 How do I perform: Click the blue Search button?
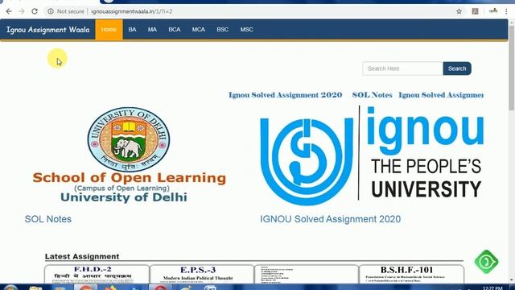(457, 68)
